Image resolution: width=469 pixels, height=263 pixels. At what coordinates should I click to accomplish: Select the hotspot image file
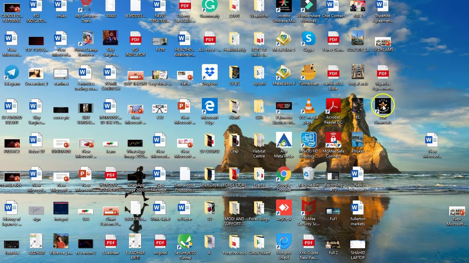pyautogui.click(x=61, y=211)
